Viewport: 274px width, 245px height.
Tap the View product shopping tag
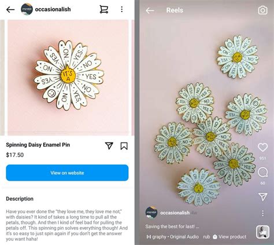tap(229, 237)
